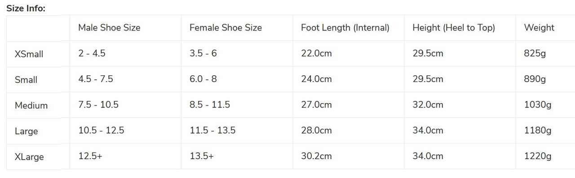This screenshot has width=575, height=178.
Task: Click the 27.0cm foot length cell
Action: pyautogui.click(x=316, y=105)
